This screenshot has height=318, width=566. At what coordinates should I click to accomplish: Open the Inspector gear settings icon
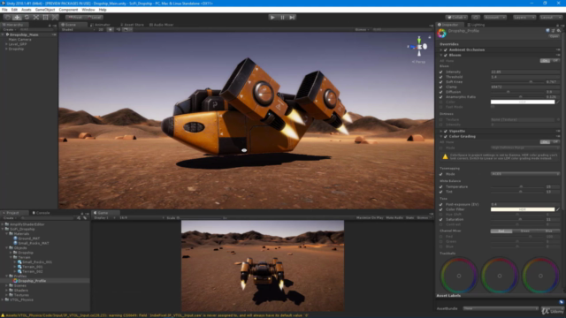[x=558, y=31]
